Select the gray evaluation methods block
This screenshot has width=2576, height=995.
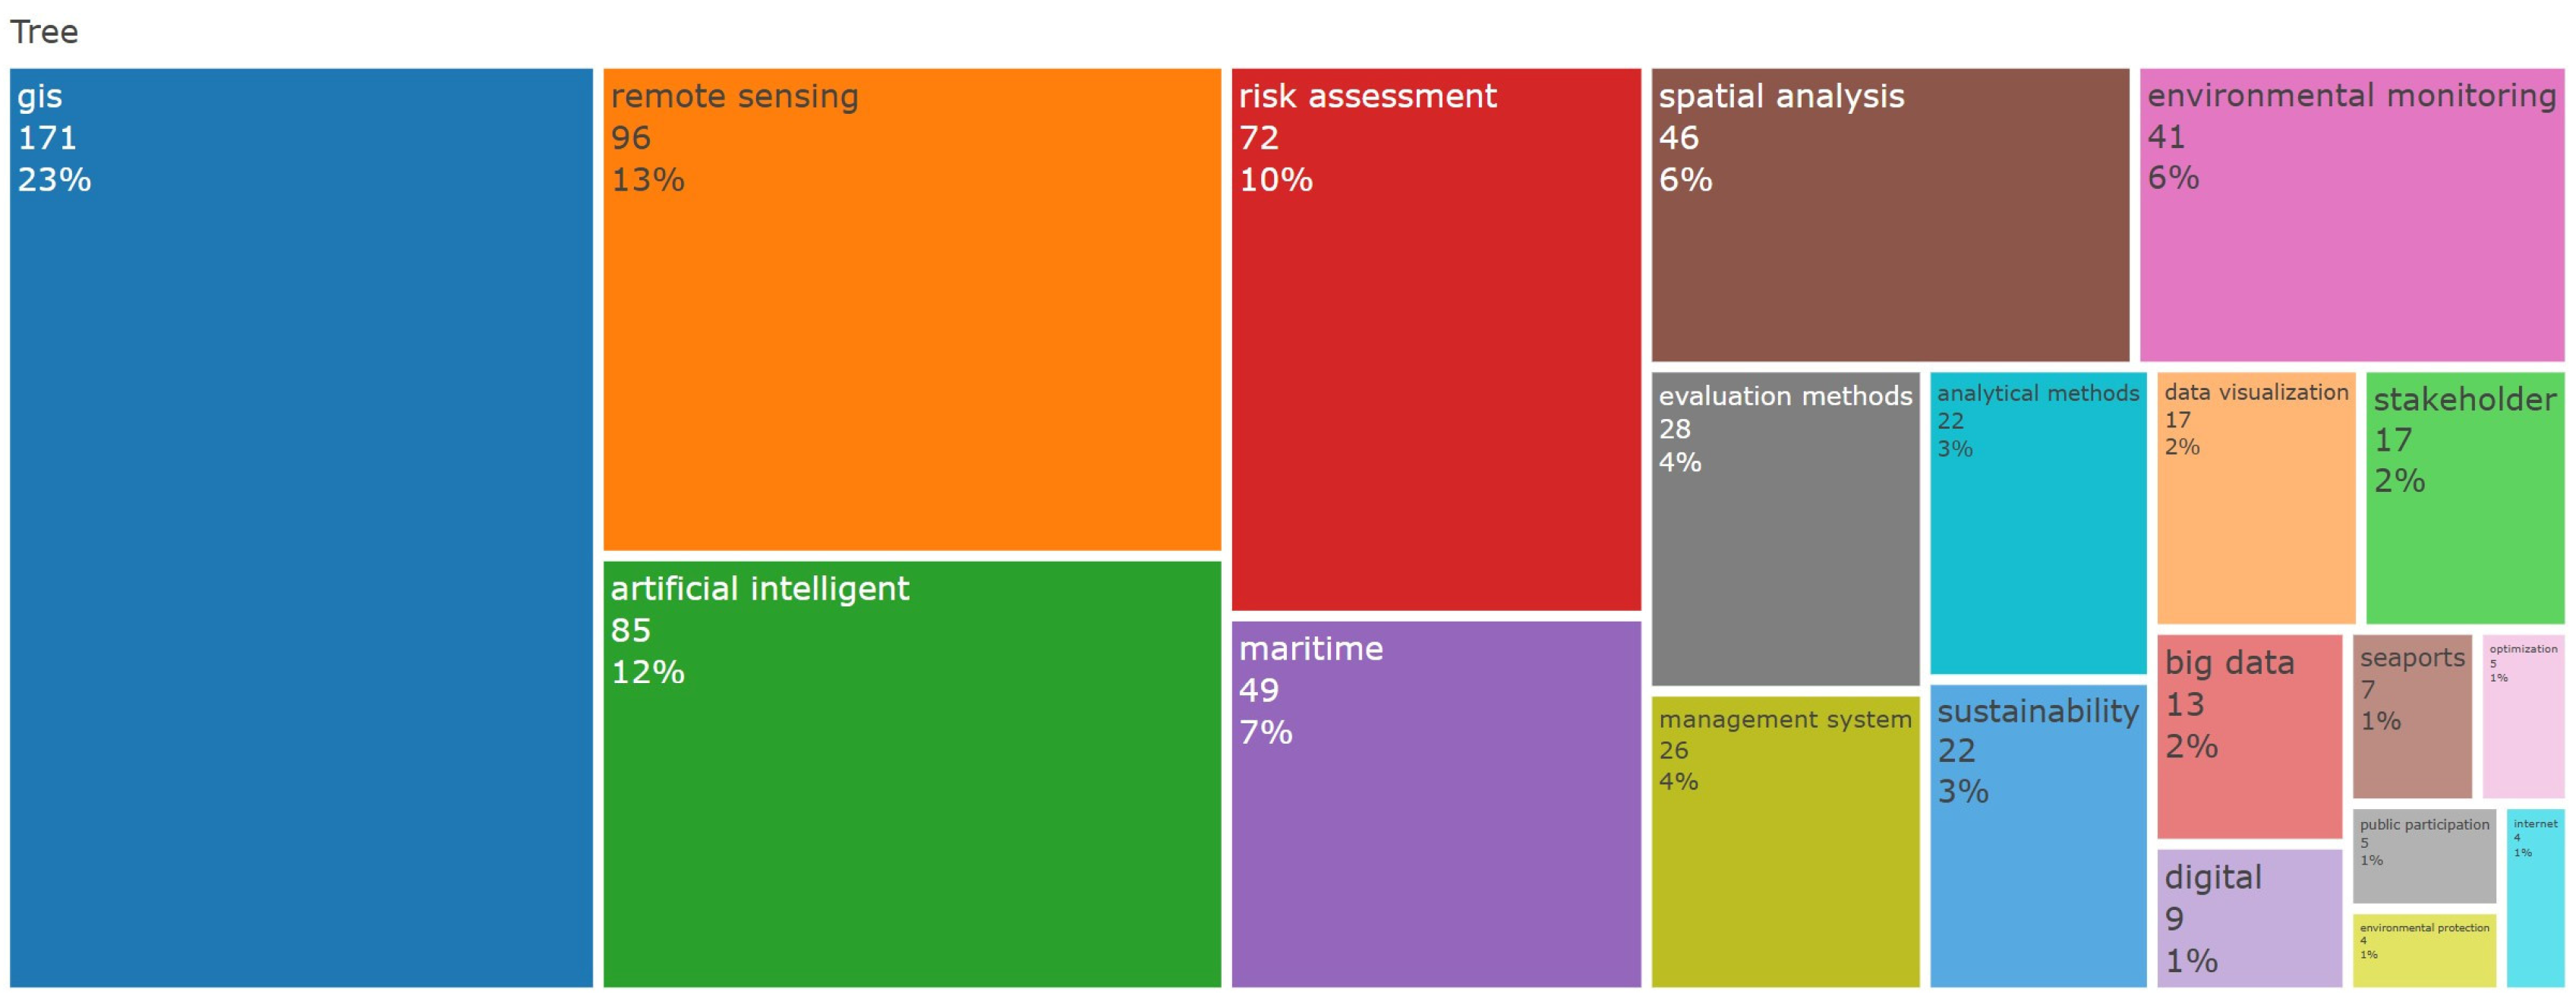click(x=1784, y=528)
